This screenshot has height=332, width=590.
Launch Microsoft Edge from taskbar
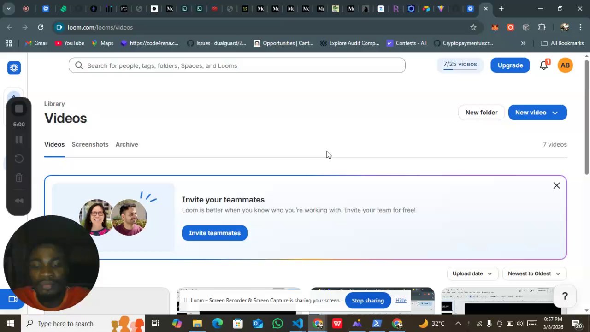tap(217, 323)
